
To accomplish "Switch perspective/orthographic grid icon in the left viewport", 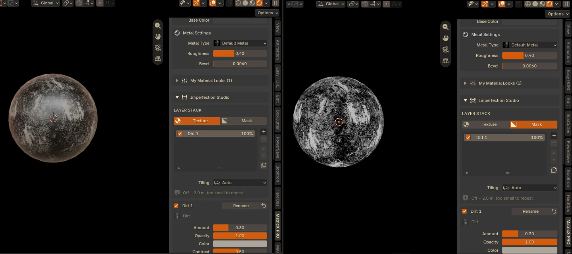I will click(x=158, y=58).
